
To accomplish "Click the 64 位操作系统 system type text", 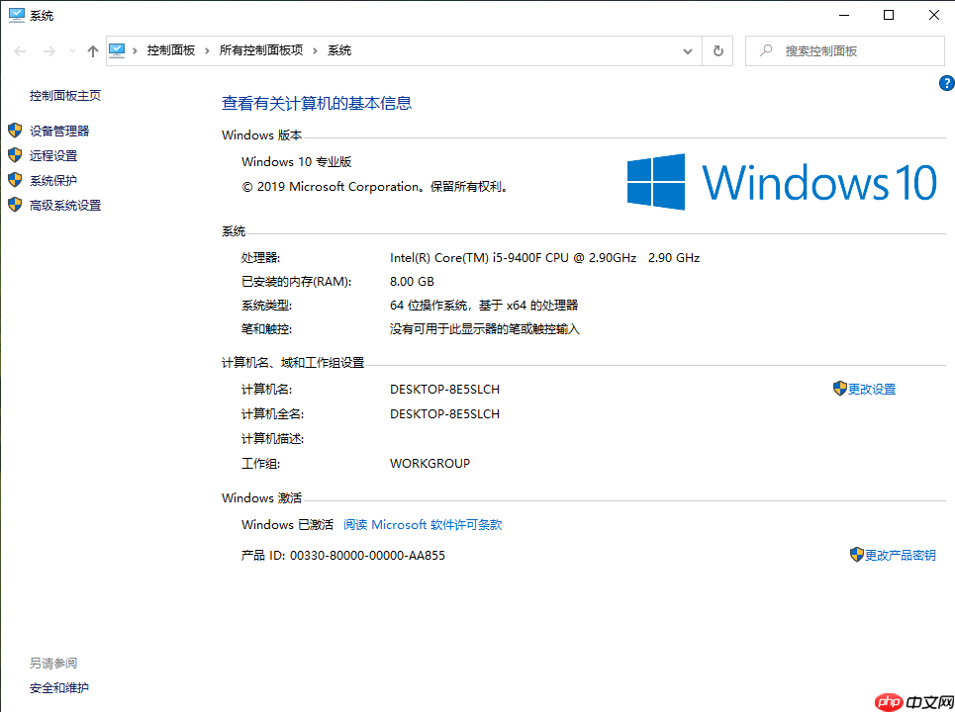I will coord(484,306).
